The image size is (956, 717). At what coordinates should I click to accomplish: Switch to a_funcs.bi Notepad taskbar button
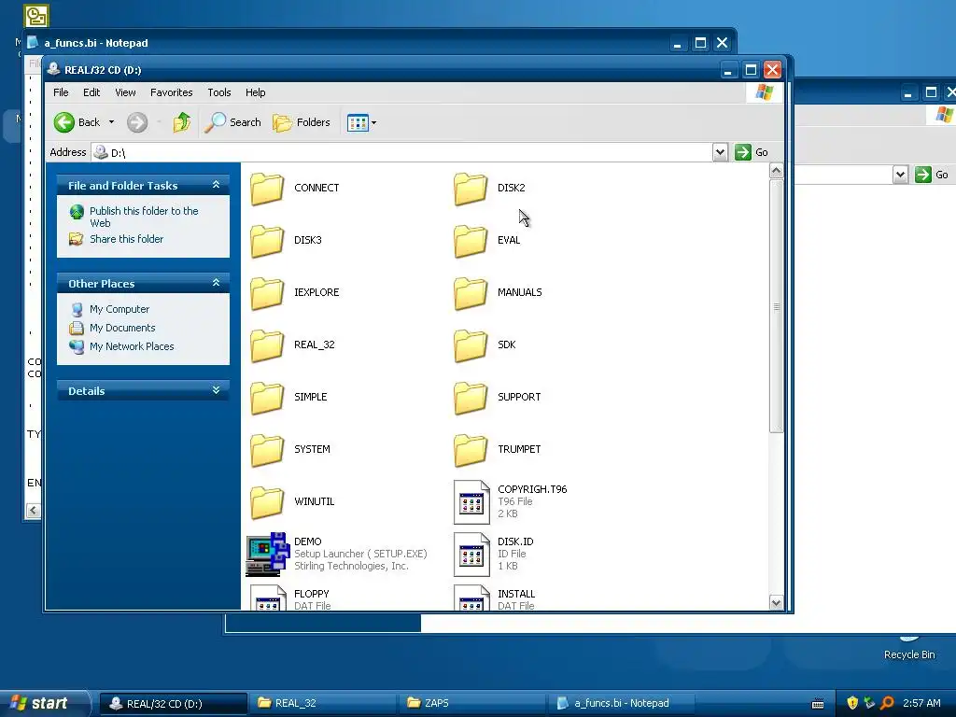[621, 703]
